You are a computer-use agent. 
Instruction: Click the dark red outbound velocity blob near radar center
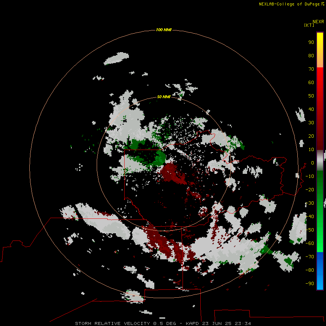(x=173, y=173)
